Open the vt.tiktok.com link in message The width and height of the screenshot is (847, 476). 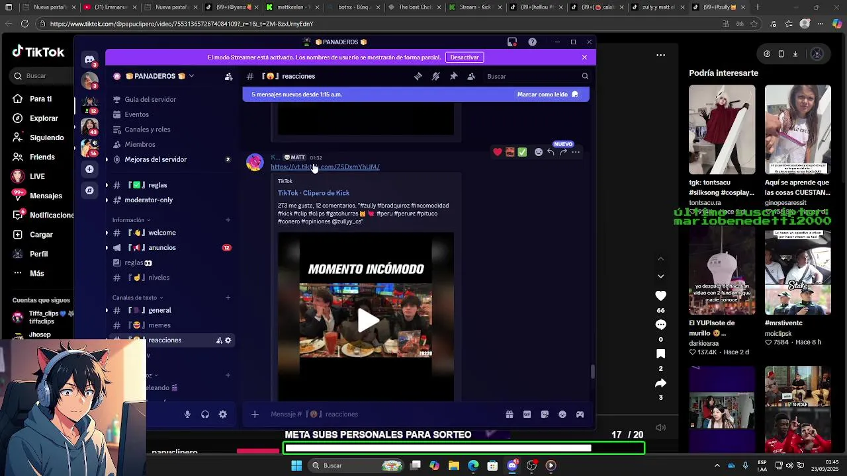325,167
